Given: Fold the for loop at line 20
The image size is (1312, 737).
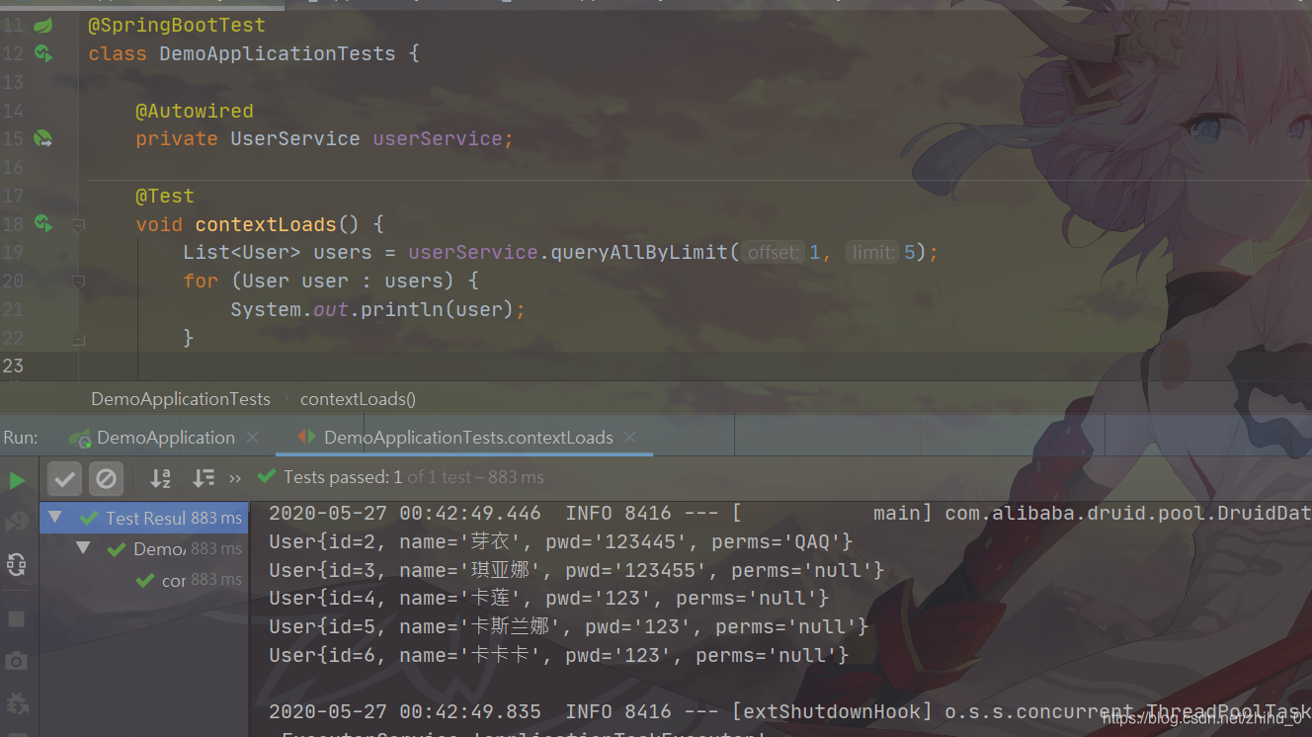Looking at the screenshot, I should click(x=79, y=282).
